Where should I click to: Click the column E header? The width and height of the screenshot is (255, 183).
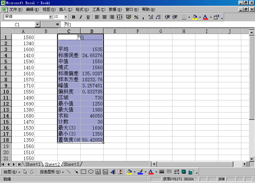coord(115,31)
